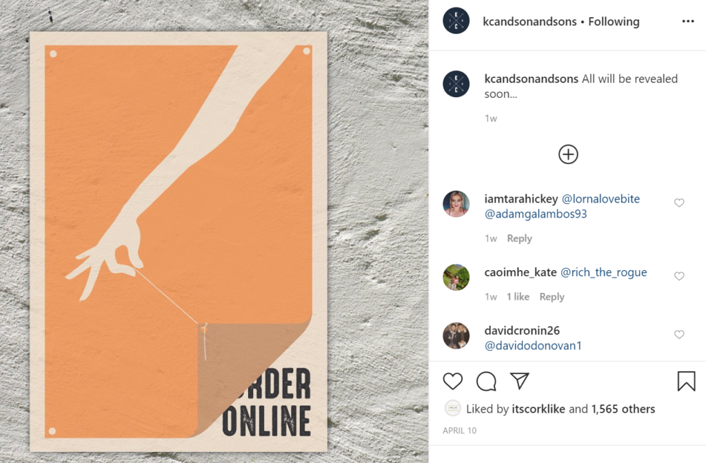Load more comments with the plus circle
The height and width of the screenshot is (463, 706).
pyautogui.click(x=568, y=154)
